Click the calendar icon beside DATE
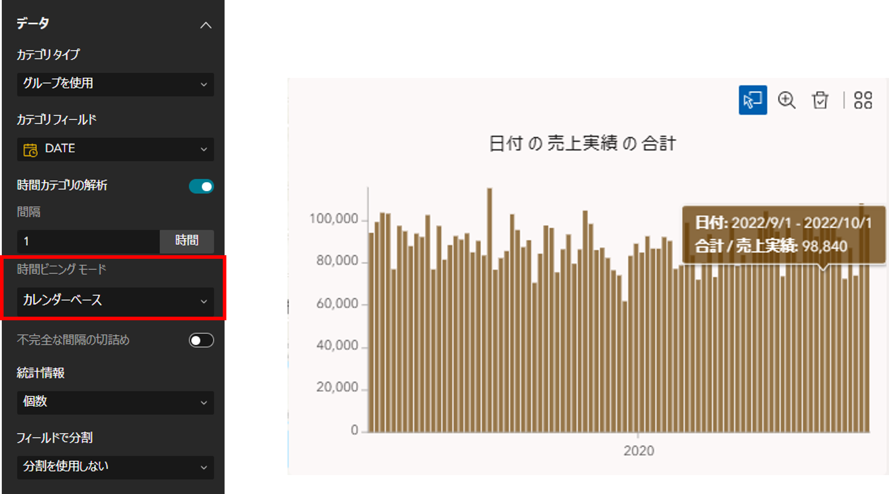The height and width of the screenshot is (494, 889). [x=30, y=150]
